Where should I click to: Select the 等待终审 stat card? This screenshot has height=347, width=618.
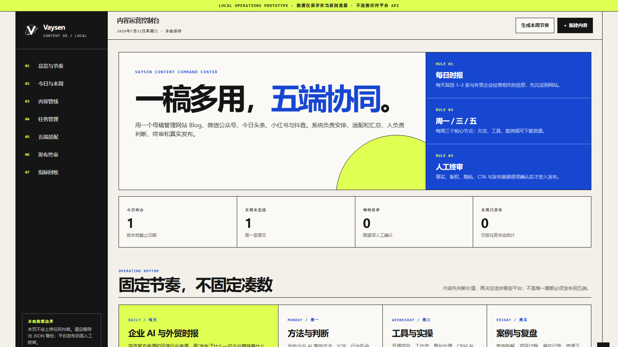point(414,222)
